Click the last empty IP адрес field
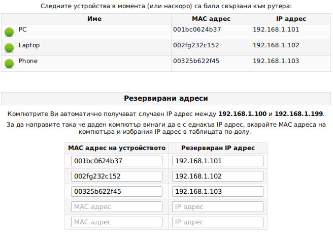 [x=218, y=222]
